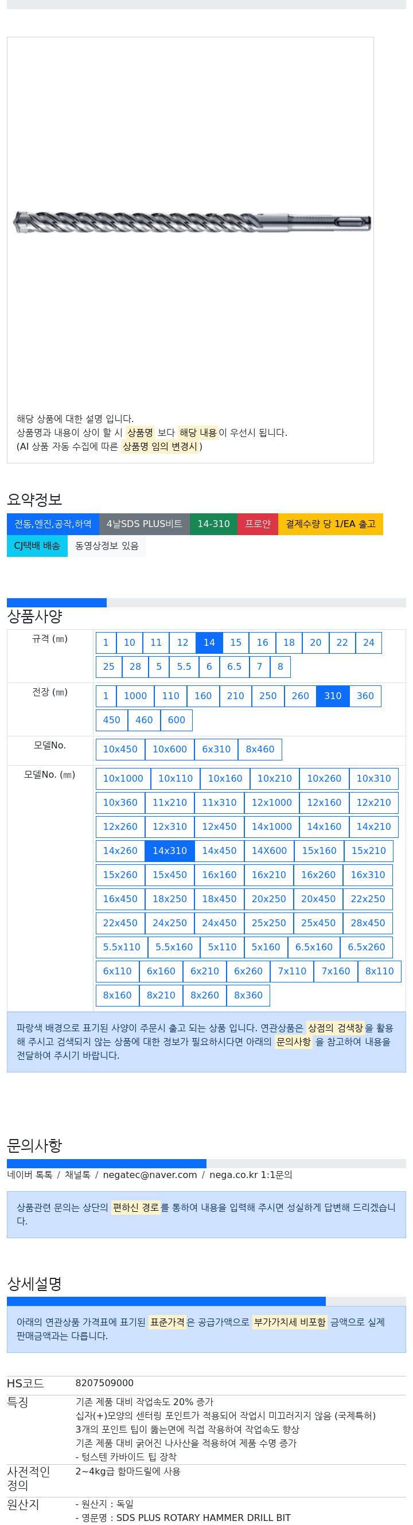The width and height of the screenshot is (413, 1525).
Task: Click the 4날SDS PLUS비트 tag
Action: point(145,524)
